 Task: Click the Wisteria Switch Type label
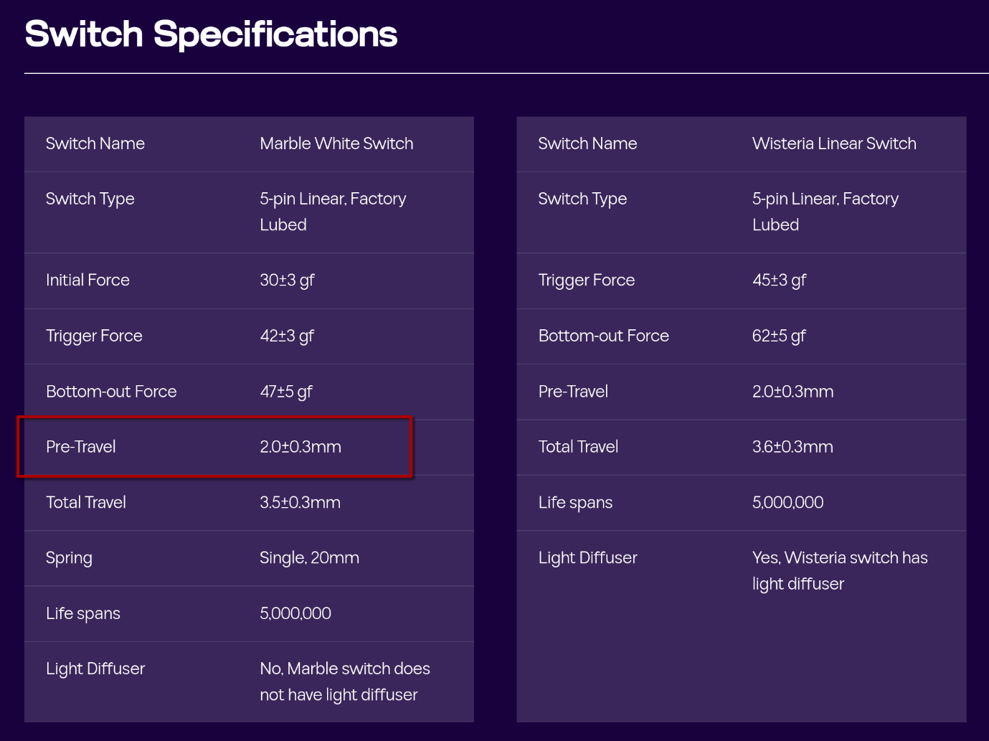[x=582, y=199]
